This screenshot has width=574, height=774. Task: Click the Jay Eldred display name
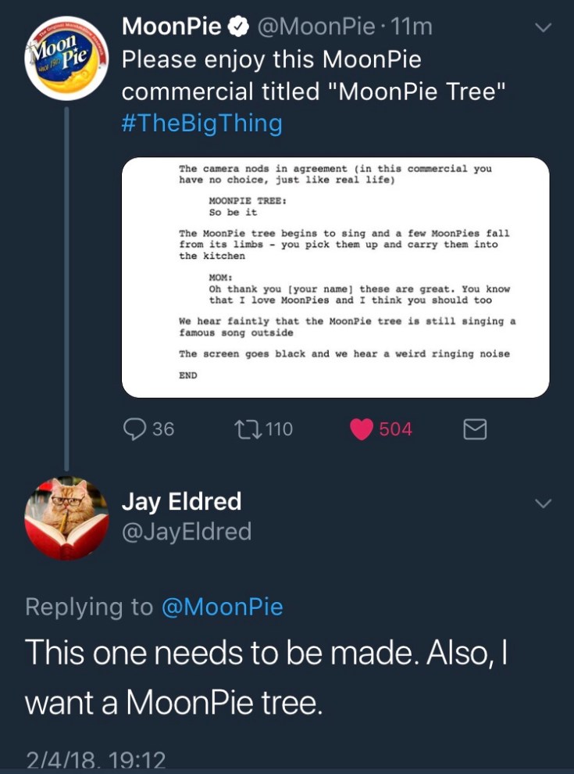[181, 501]
